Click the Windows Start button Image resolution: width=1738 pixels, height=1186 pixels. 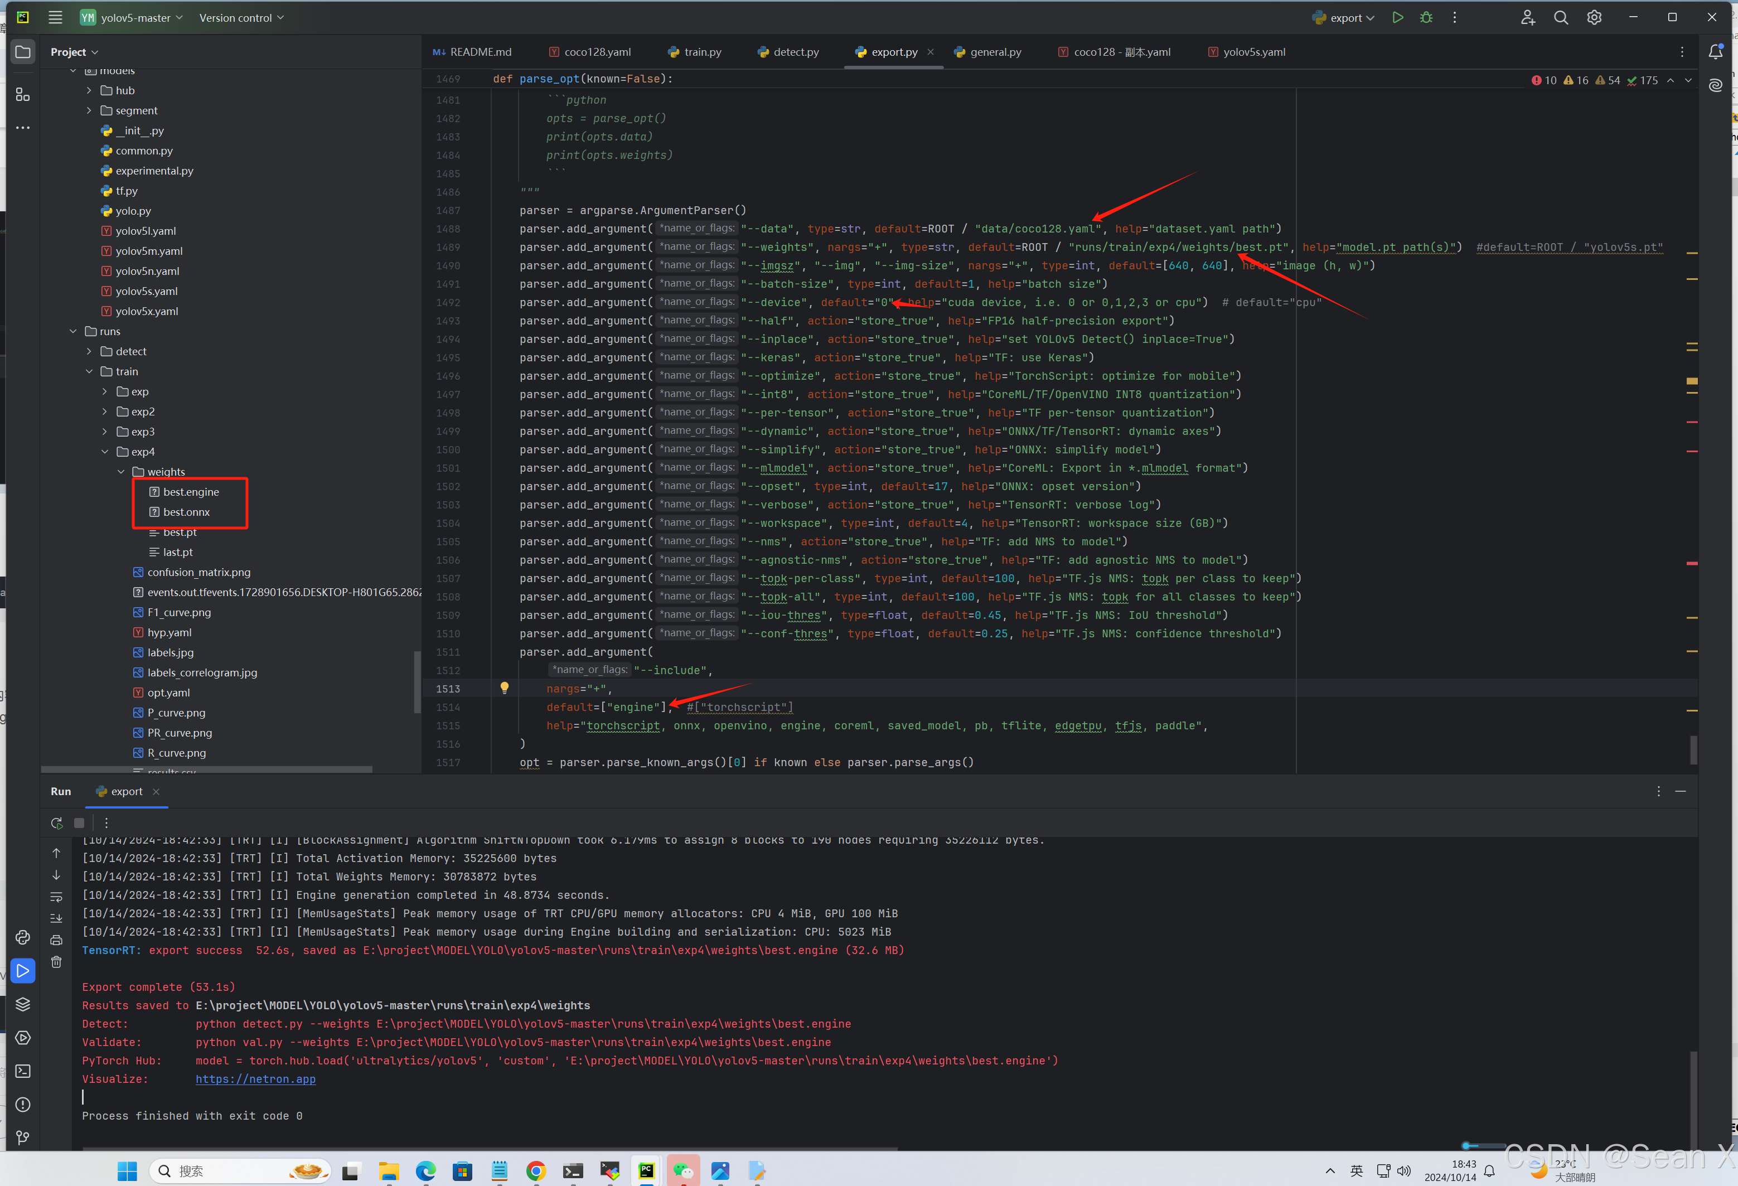point(128,1170)
